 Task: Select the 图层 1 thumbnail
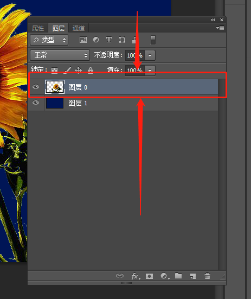pos(55,103)
